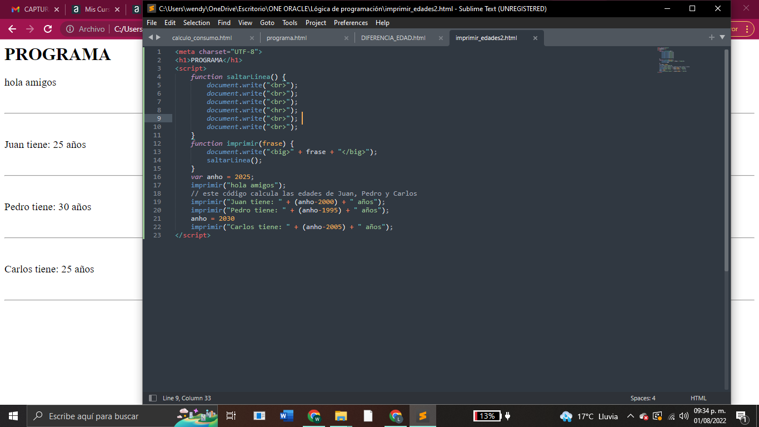This screenshot has width=759, height=427.
Task: Open the Wi-Fi network icon
Action: pos(671,416)
